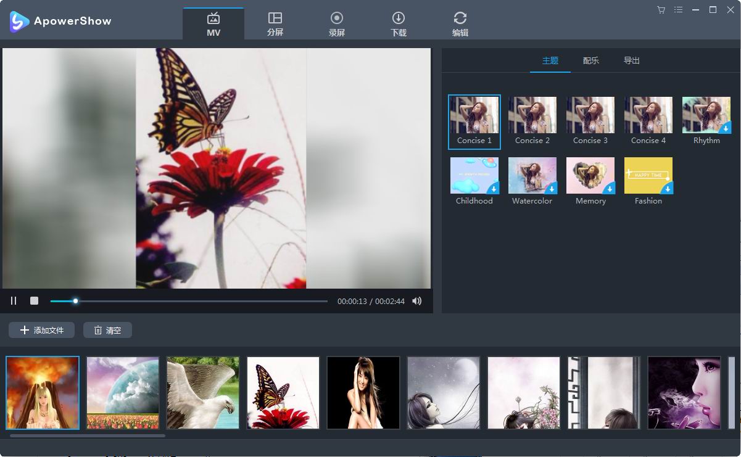The width and height of the screenshot is (741, 457).
Task: Open the 录屏 screen recording tab
Action: [337, 23]
